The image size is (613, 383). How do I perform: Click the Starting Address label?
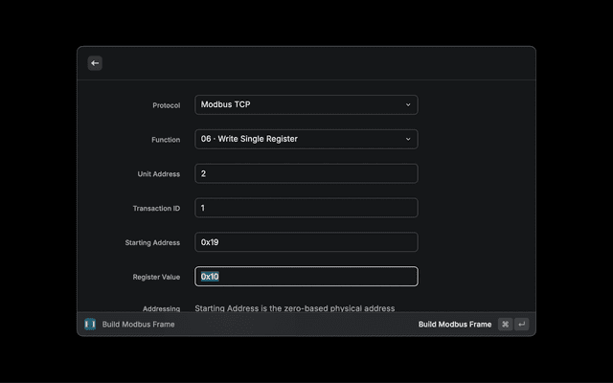[152, 242]
